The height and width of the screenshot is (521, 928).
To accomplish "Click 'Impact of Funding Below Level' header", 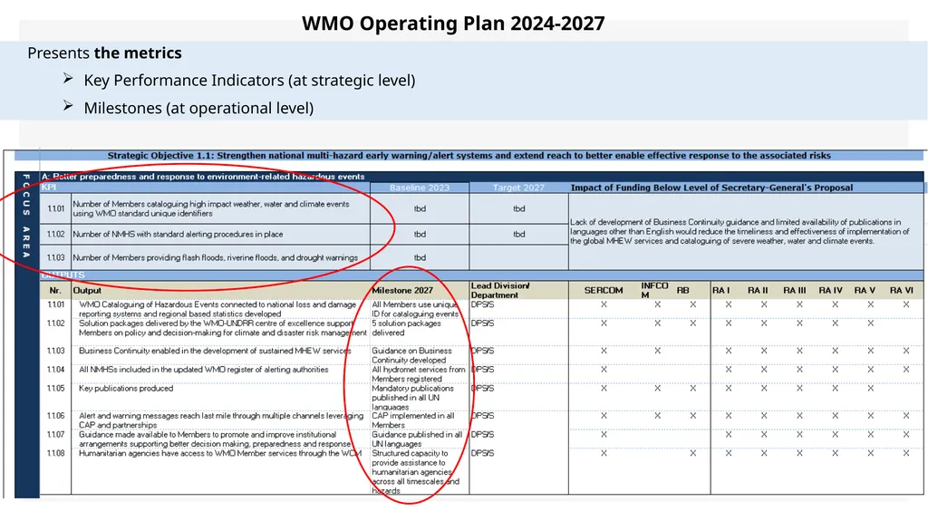I will coord(711,188).
